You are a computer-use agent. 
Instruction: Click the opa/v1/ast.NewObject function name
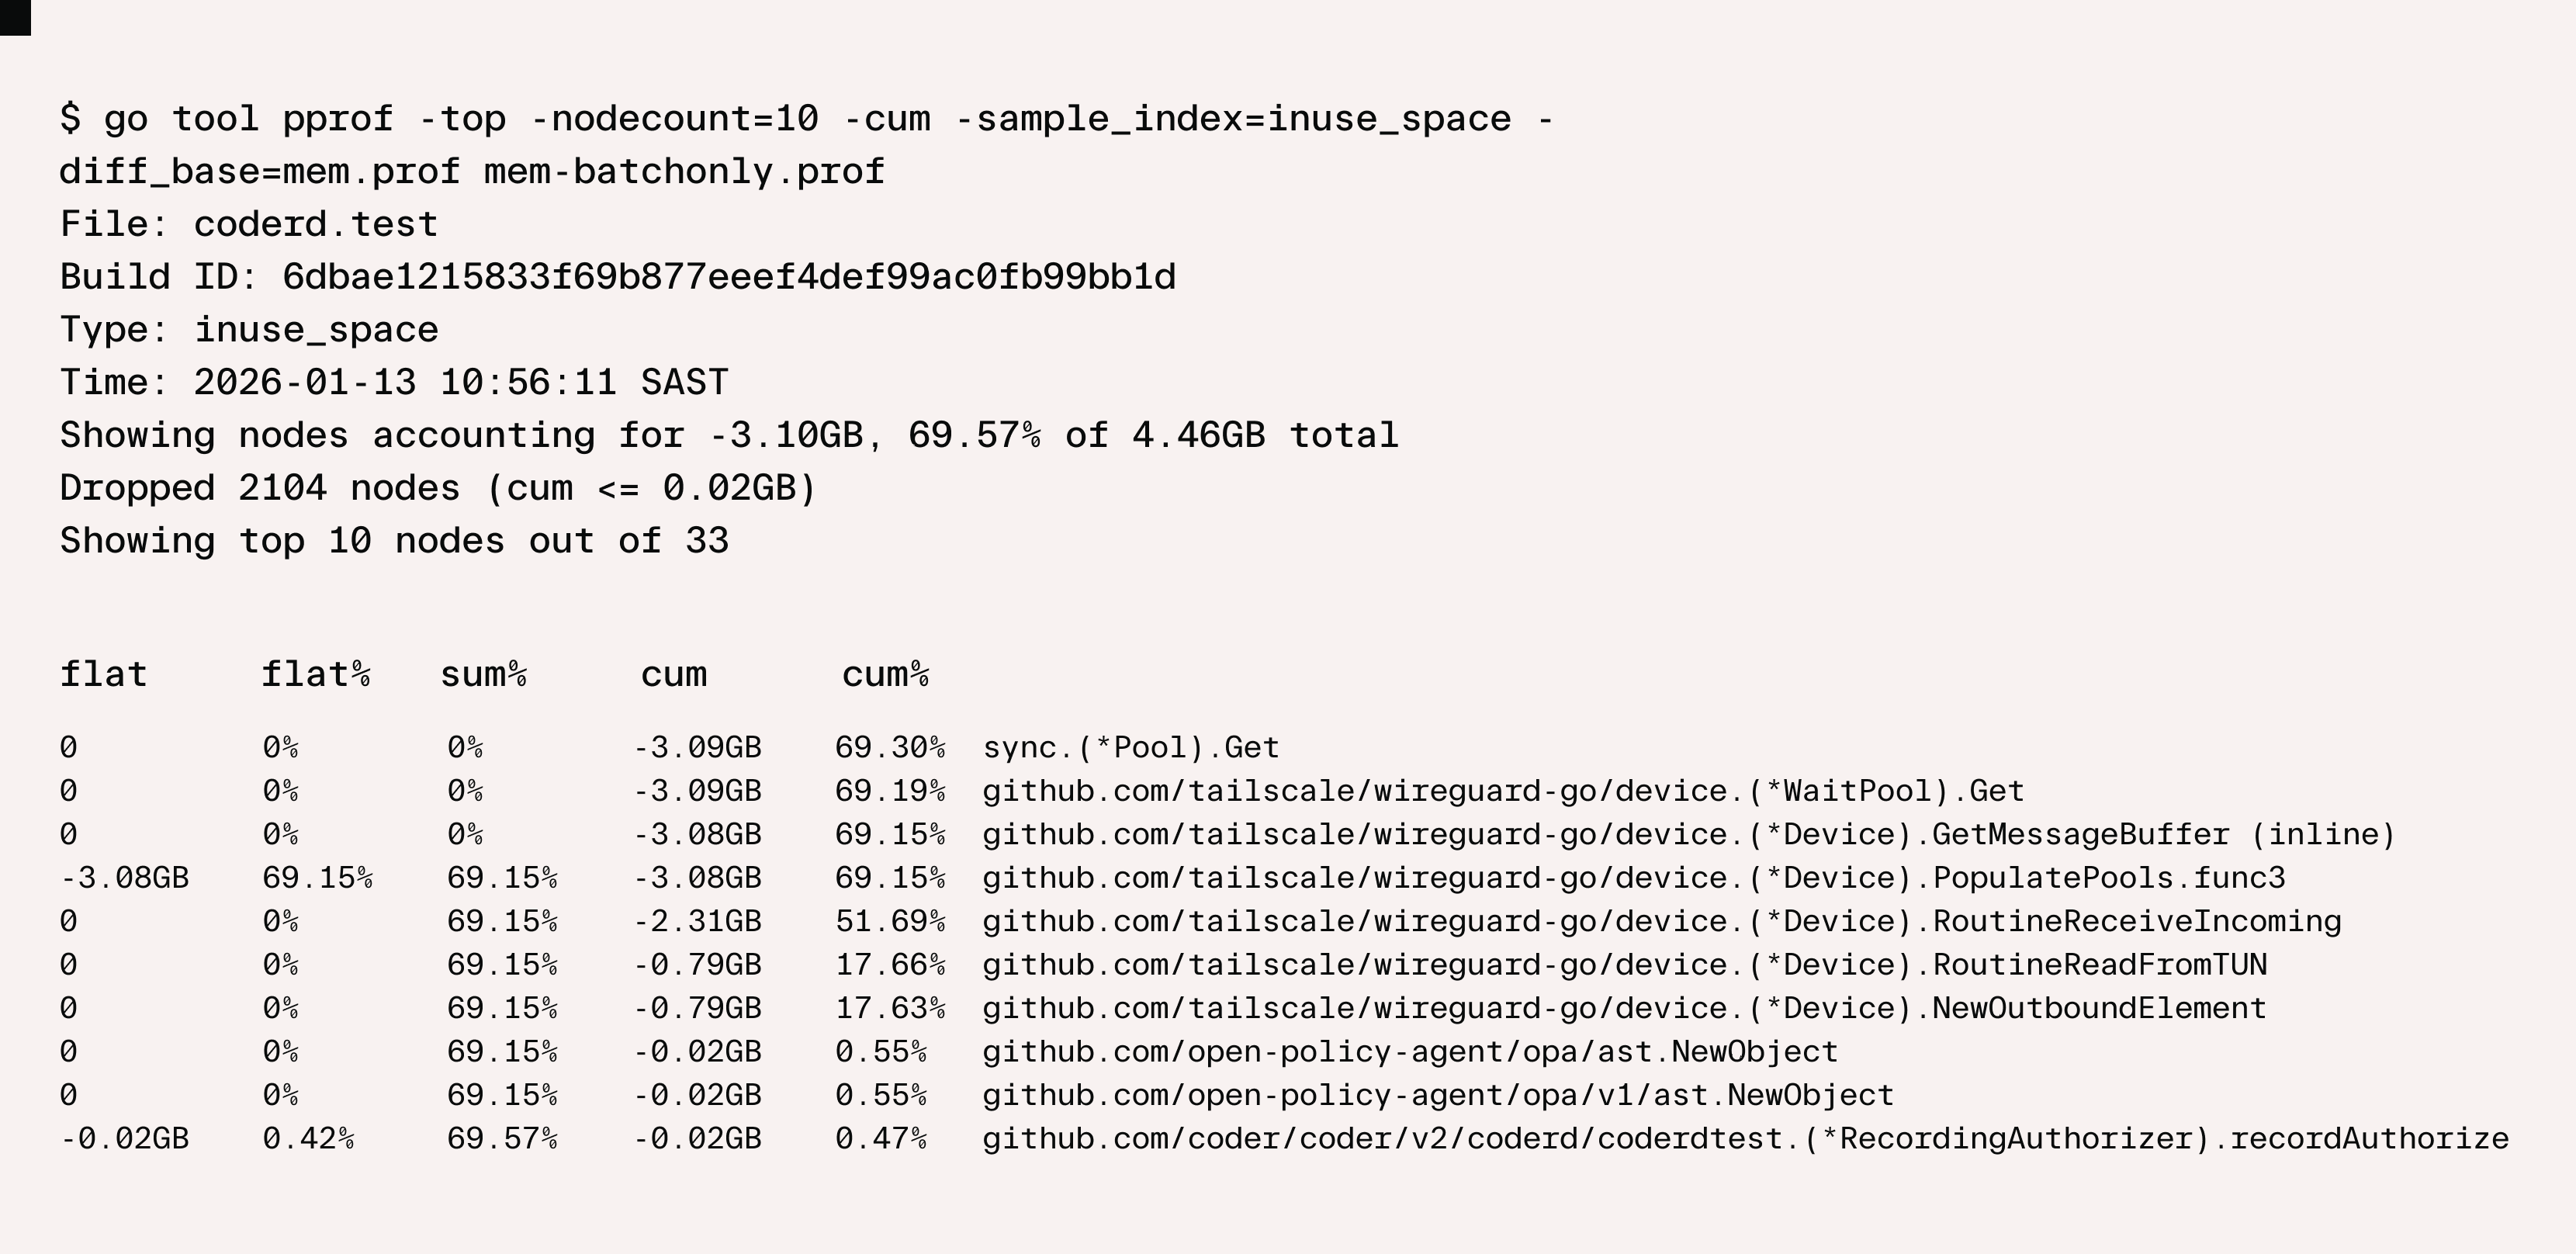coord(1437,1095)
